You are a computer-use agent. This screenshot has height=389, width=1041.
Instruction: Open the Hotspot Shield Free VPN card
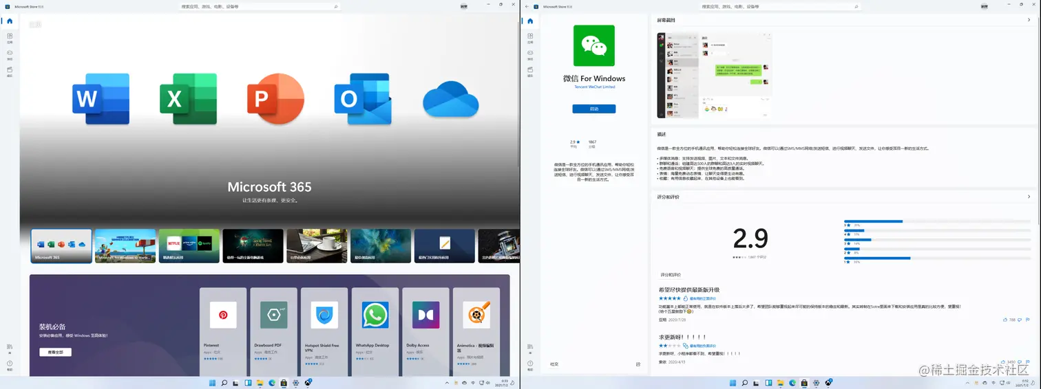(x=324, y=331)
